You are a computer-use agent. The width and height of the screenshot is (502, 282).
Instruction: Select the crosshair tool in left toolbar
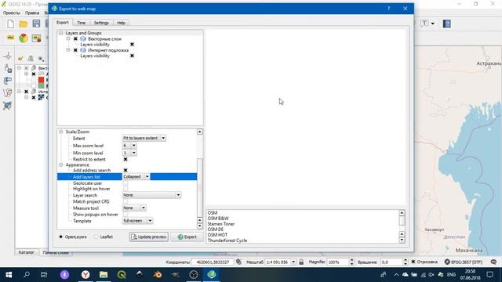pyautogui.click(x=8, y=56)
